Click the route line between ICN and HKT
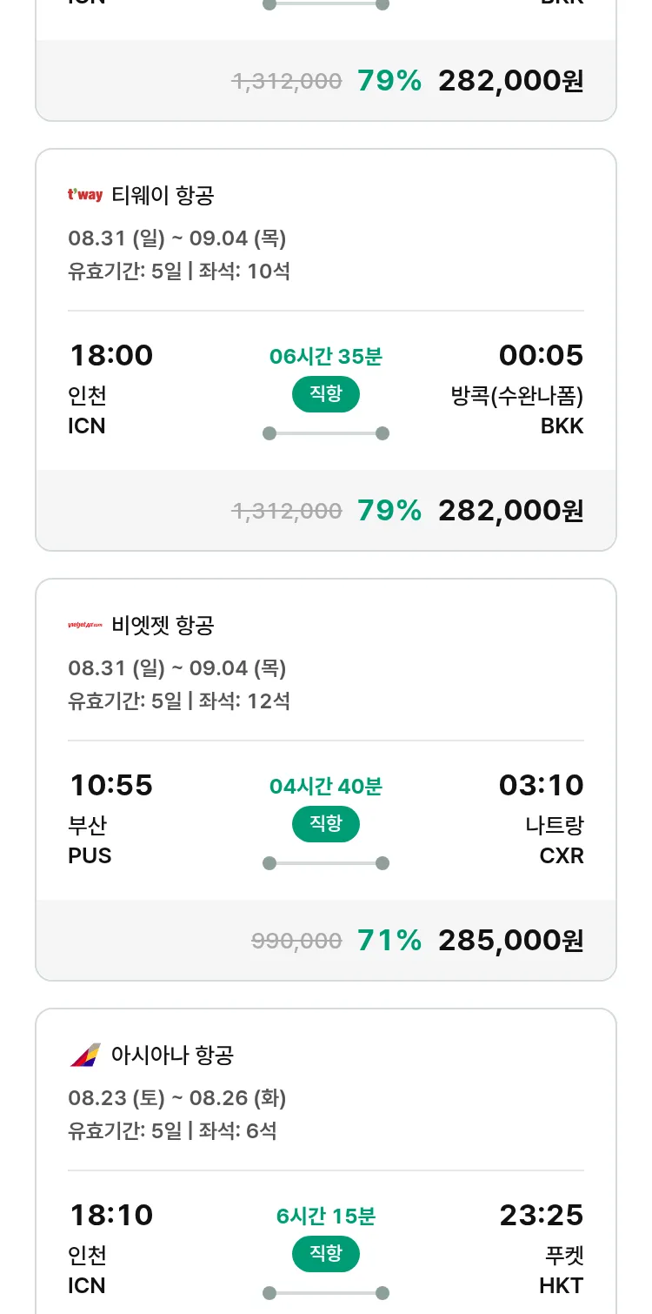Image resolution: width=652 pixels, height=1314 pixels. 326,1293
